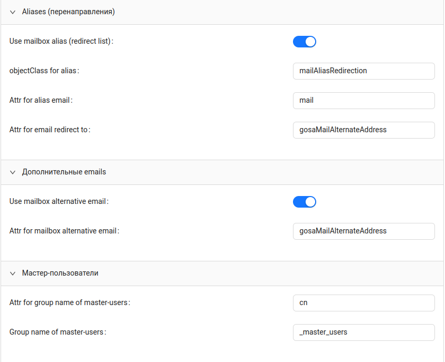
Task: Edit the Attr for email redirect to field
Action: coord(363,130)
